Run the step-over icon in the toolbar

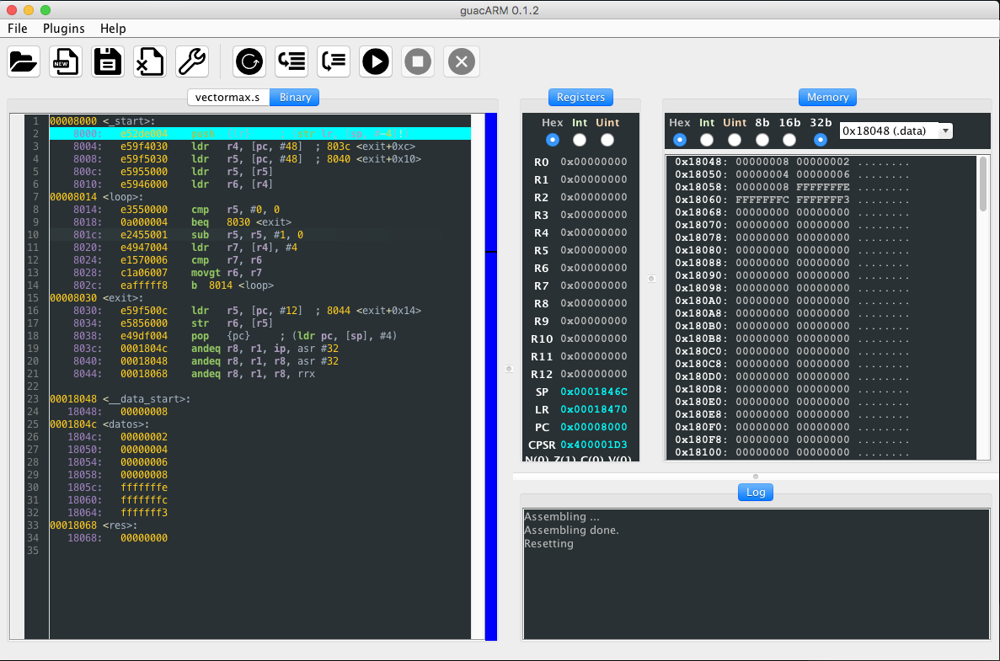point(334,61)
